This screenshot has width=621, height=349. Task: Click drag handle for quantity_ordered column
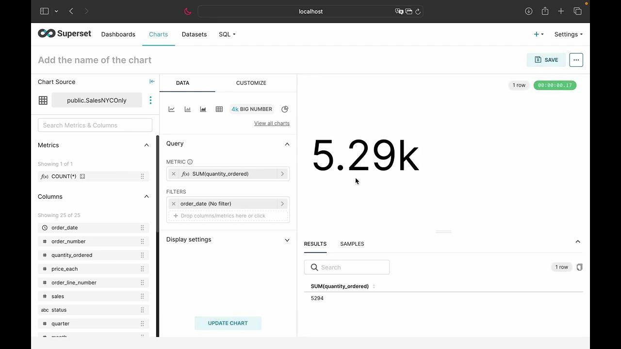[x=142, y=255]
